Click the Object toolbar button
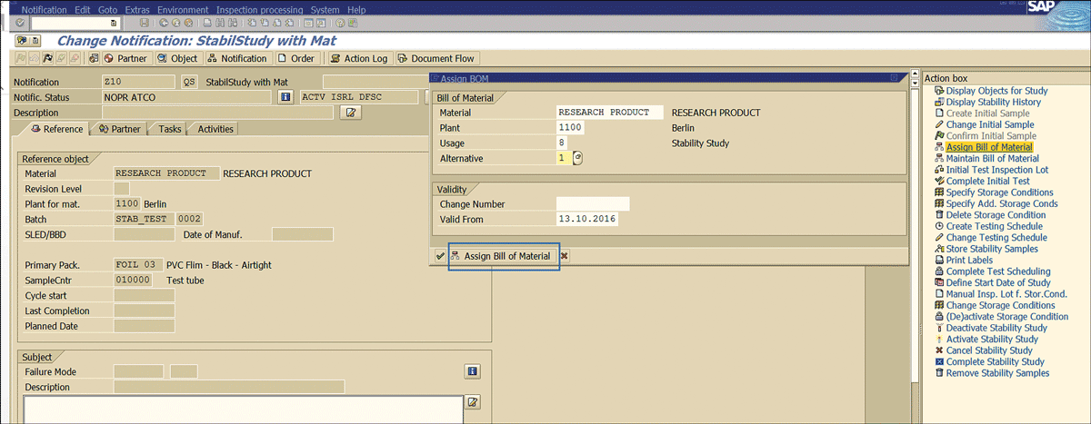This screenshot has height=424, width=1091. 178,59
